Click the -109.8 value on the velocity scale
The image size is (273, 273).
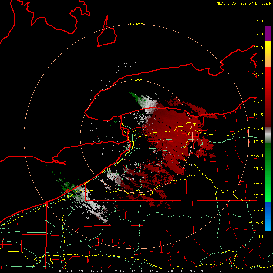point(256,223)
